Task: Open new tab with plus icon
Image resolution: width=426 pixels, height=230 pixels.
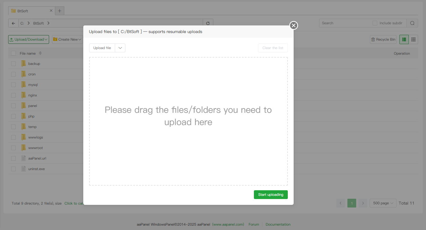Action: click(60, 11)
